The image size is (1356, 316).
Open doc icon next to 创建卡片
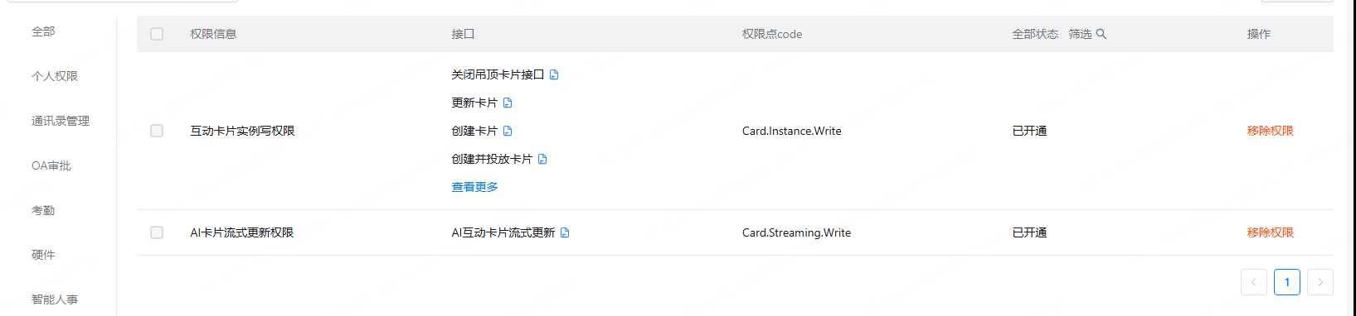[x=508, y=131]
